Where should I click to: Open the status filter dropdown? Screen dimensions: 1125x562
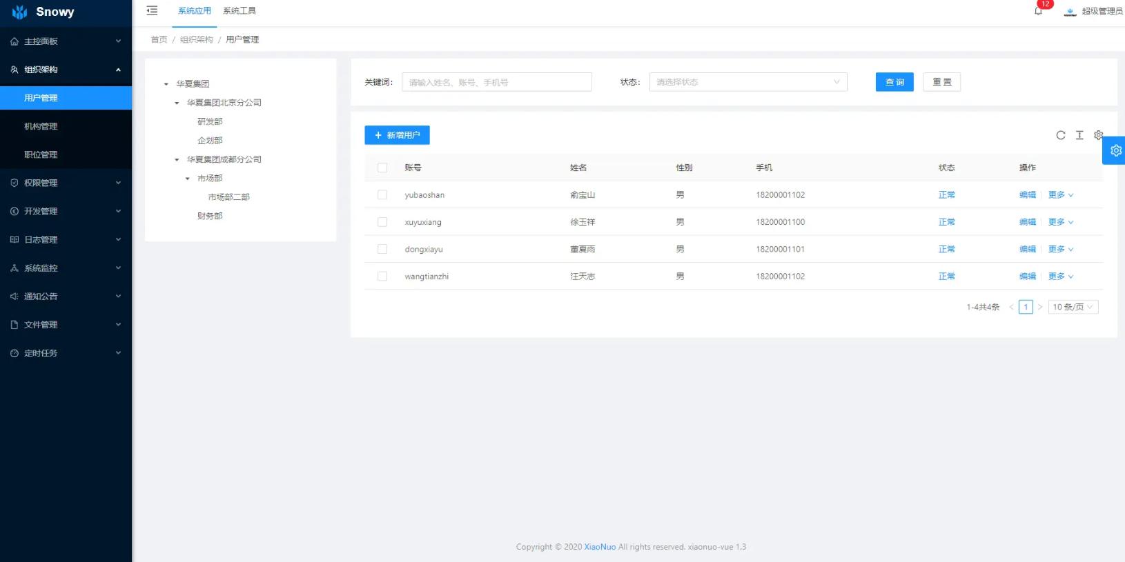[x=747, y=82]
